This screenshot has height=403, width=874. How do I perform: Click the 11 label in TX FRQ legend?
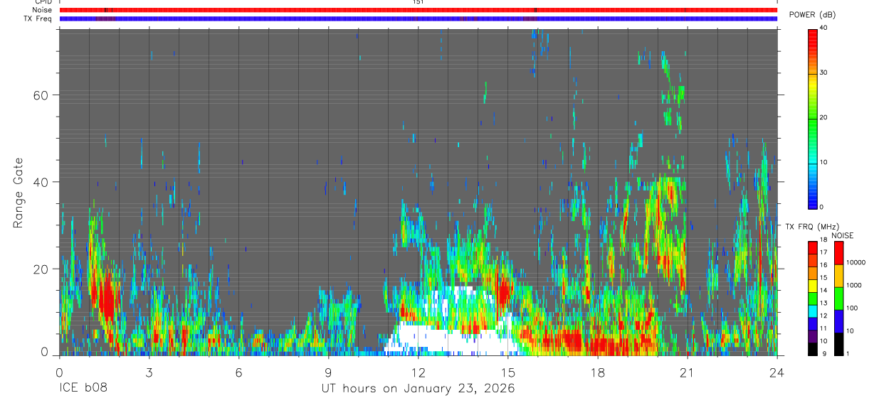point(823,328)
